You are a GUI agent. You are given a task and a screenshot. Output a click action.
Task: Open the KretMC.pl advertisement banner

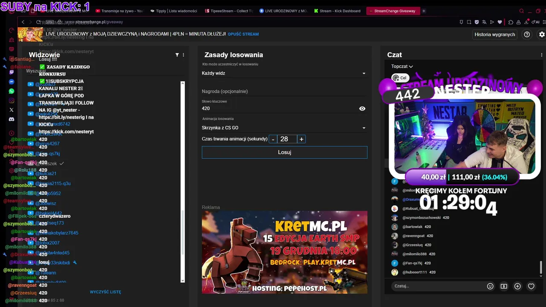[x=285, y=252]
